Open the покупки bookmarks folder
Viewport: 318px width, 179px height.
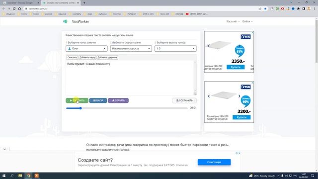click(x=115, y=14)
